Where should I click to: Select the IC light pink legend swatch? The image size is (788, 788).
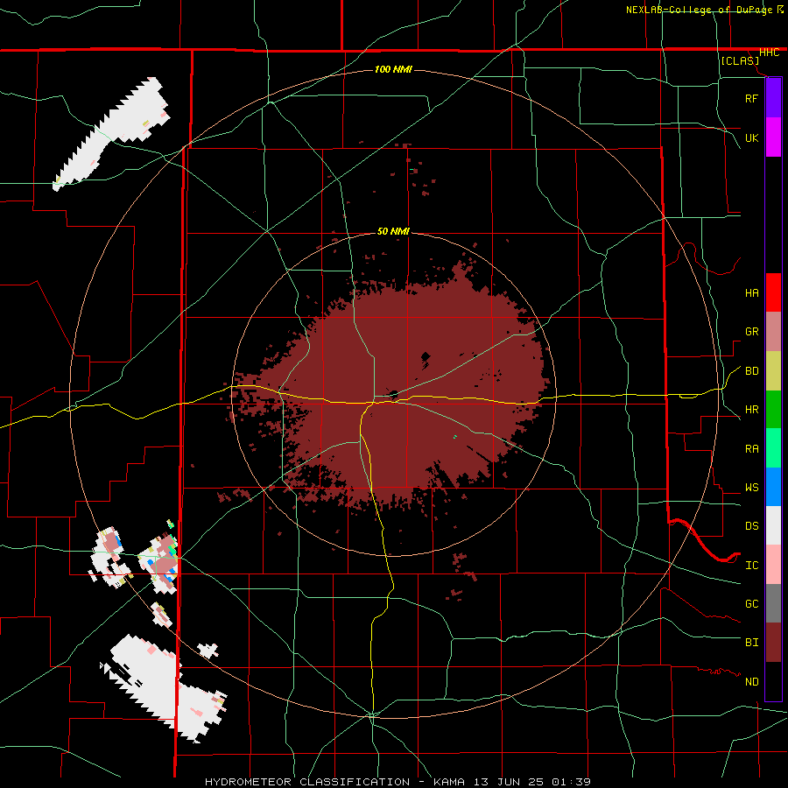coord(773,565)
